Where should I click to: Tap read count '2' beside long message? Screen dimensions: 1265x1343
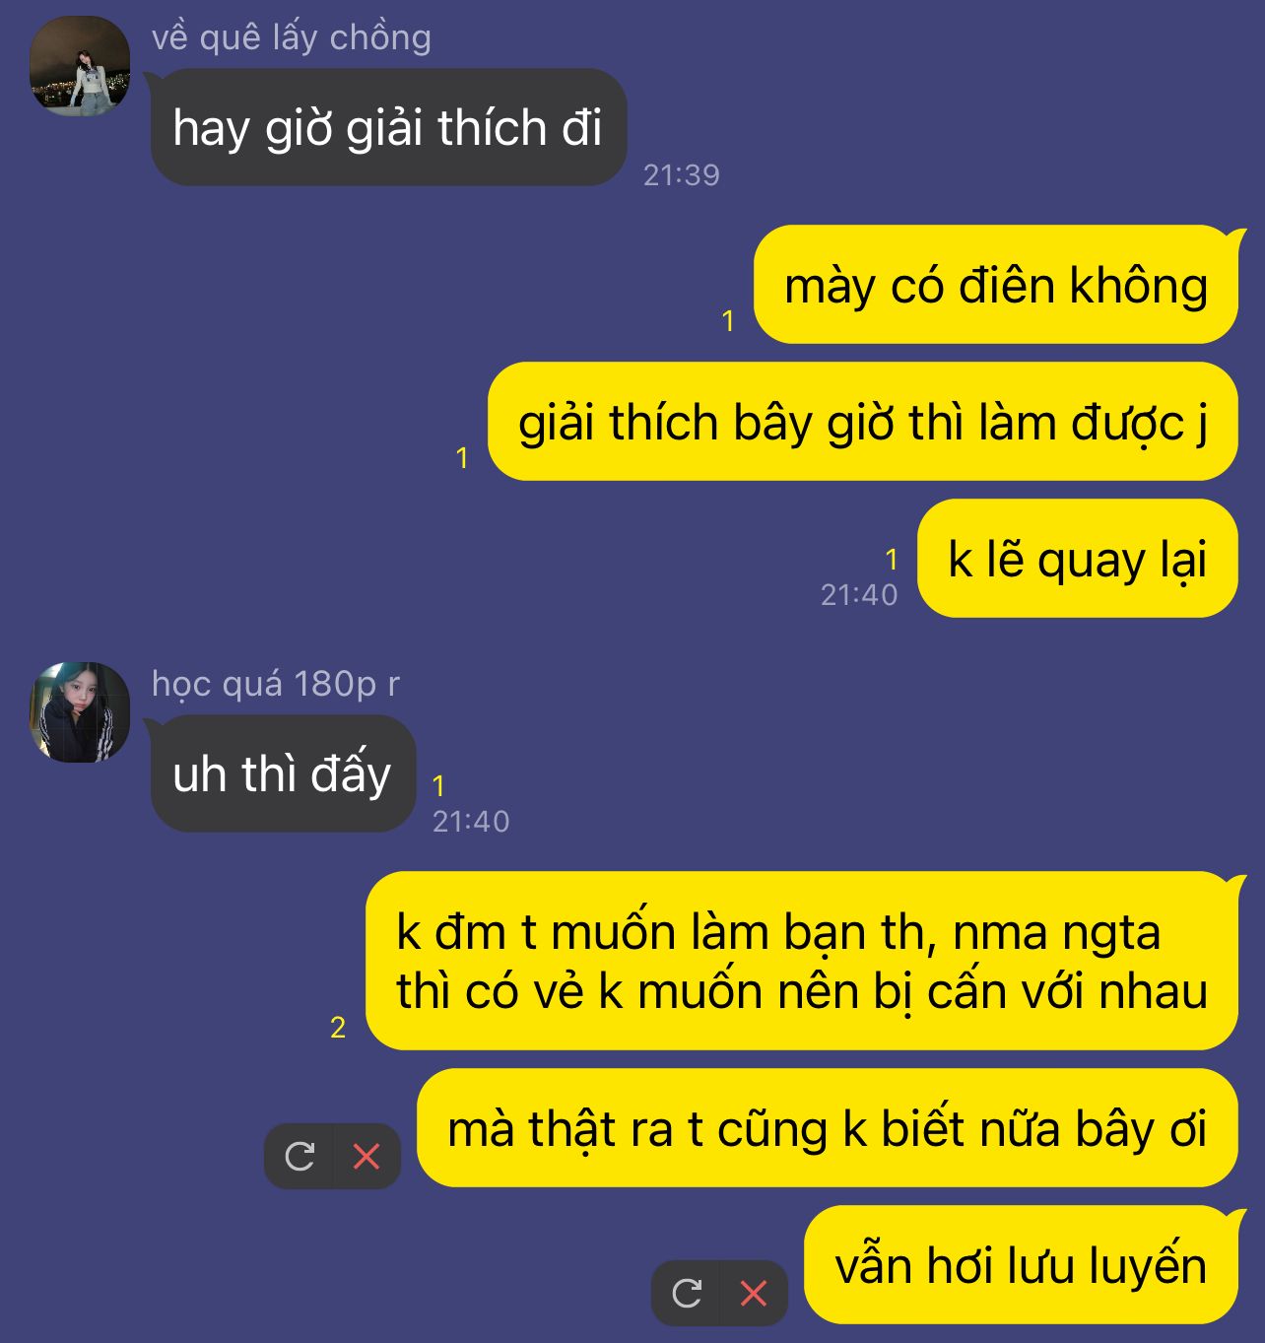pyautogui.click(x=338, y=1028)
